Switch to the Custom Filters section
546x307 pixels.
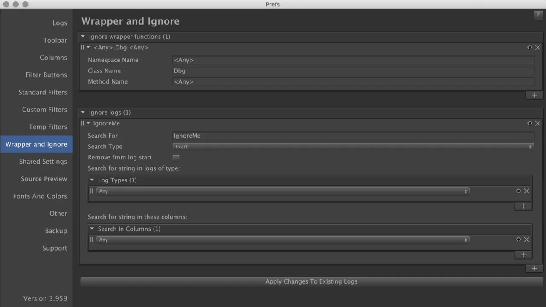(44, 110)
